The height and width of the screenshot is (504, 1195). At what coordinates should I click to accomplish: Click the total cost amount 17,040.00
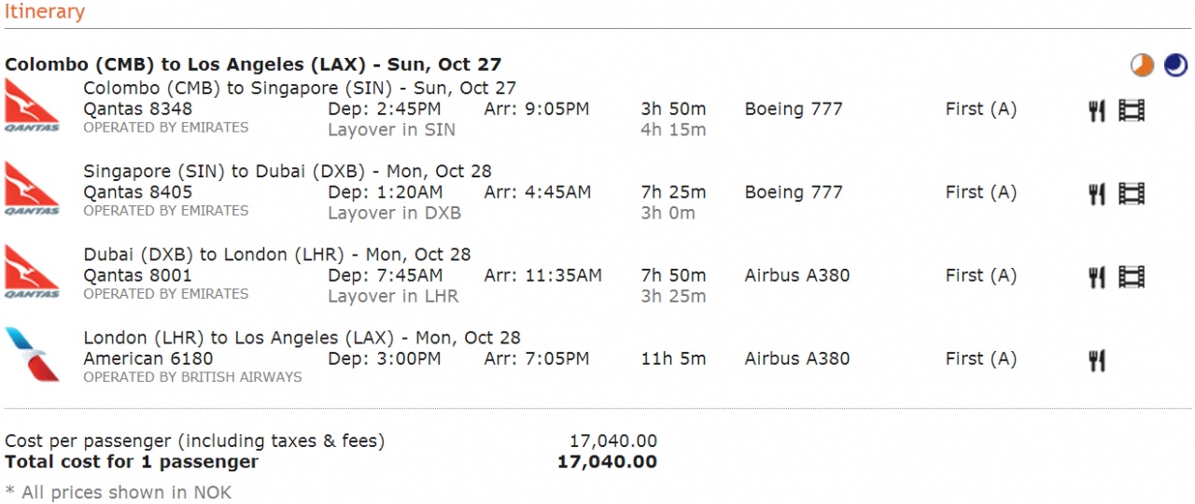tap(607, 462)
